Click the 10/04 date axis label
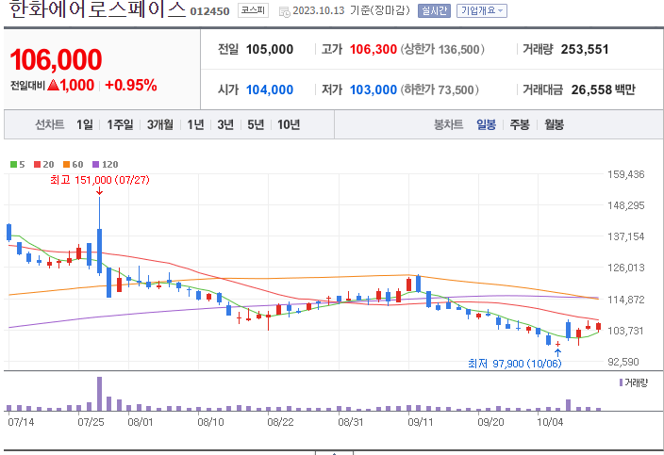 [x=550, y=422]
